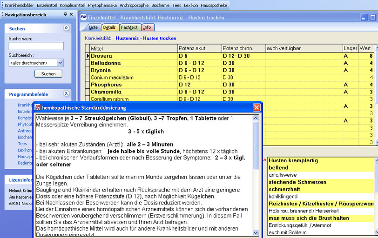Collapse the Programmbefehle section
378x238 pixels.
[66, 93]
